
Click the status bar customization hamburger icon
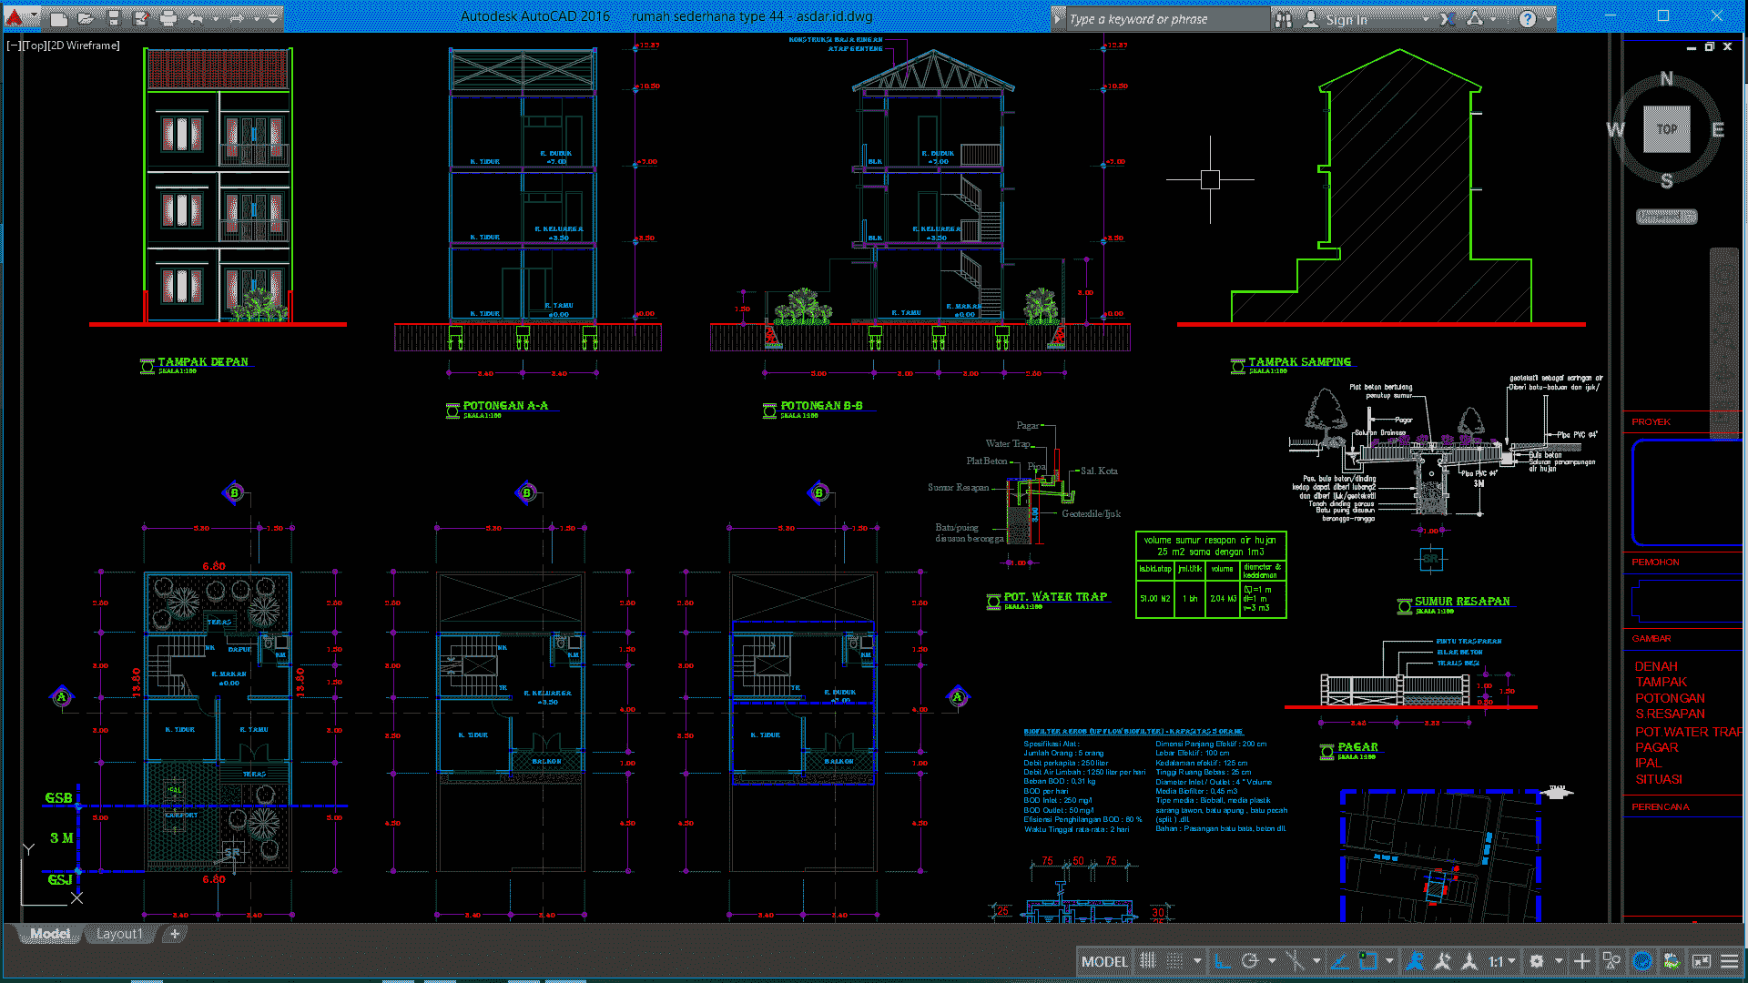[x=1729, y=961]
